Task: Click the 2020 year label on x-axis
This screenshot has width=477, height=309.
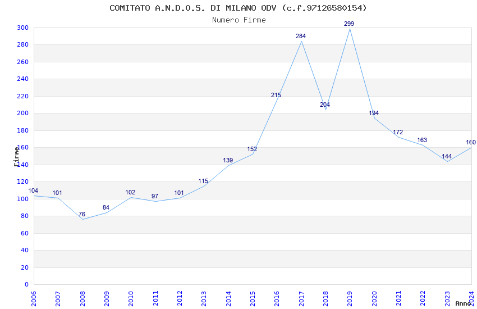Action: [374, 299]
